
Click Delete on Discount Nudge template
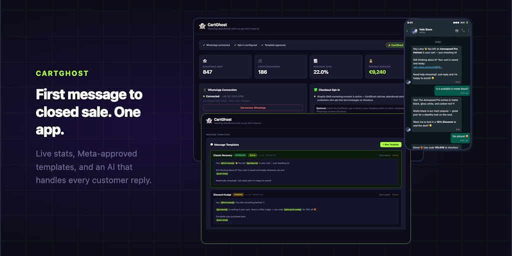(x=395, y=194)
